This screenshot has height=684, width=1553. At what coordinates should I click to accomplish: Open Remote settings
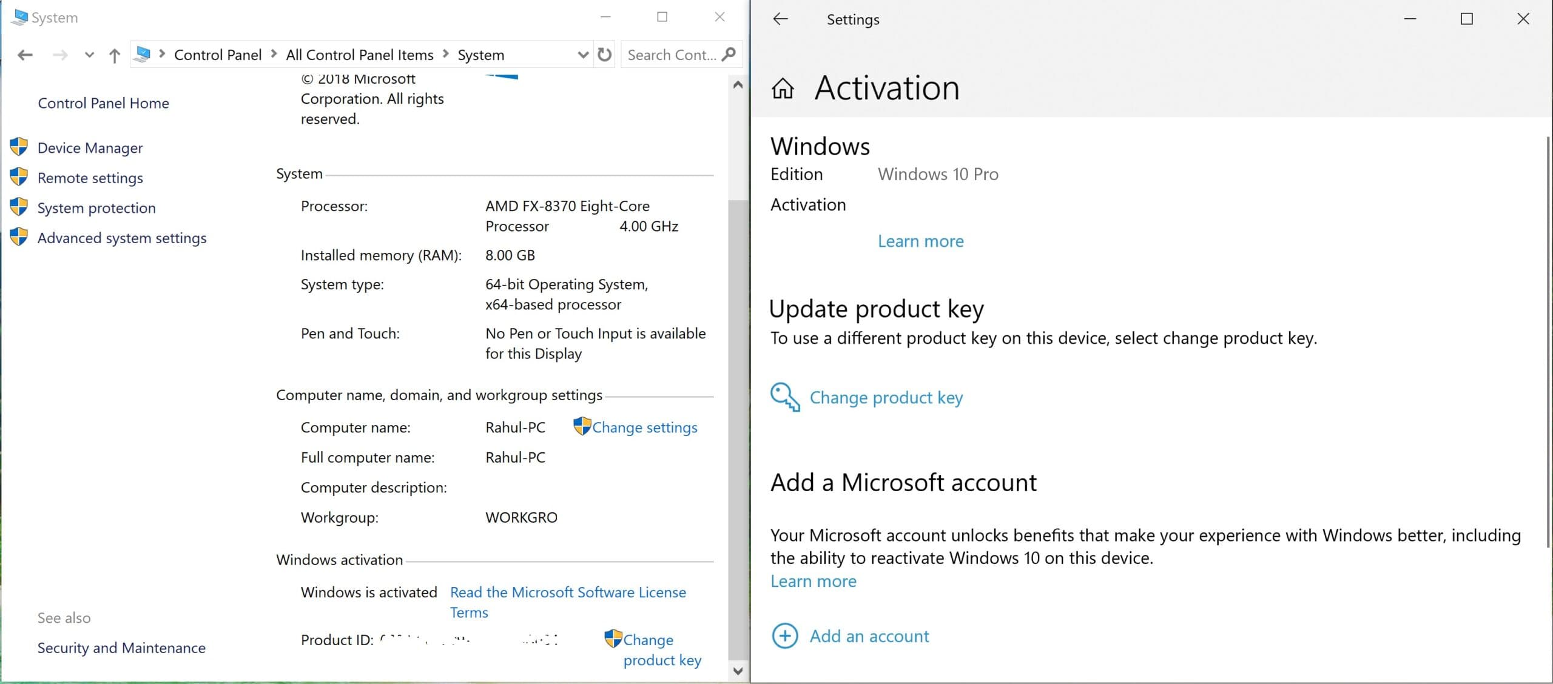point(90,178)
